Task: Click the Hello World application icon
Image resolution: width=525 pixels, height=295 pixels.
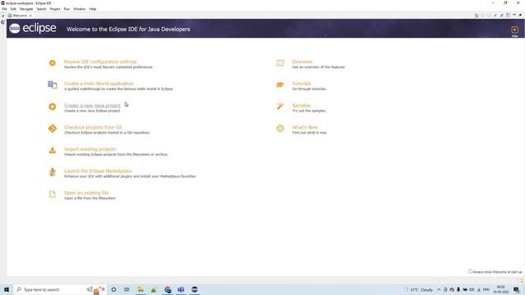Action: (x=52, y=84)
